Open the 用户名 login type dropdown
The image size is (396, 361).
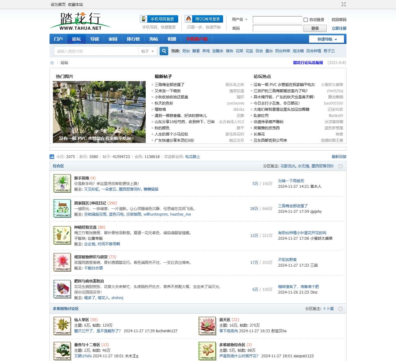240,19
